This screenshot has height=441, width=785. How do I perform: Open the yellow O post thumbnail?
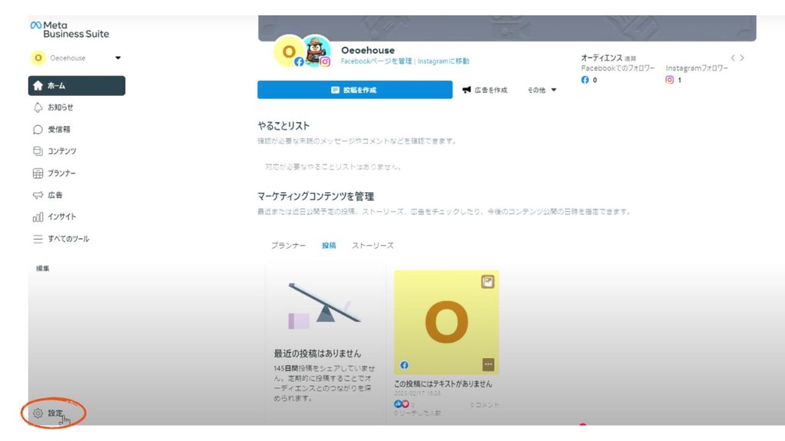pos(446,322)
